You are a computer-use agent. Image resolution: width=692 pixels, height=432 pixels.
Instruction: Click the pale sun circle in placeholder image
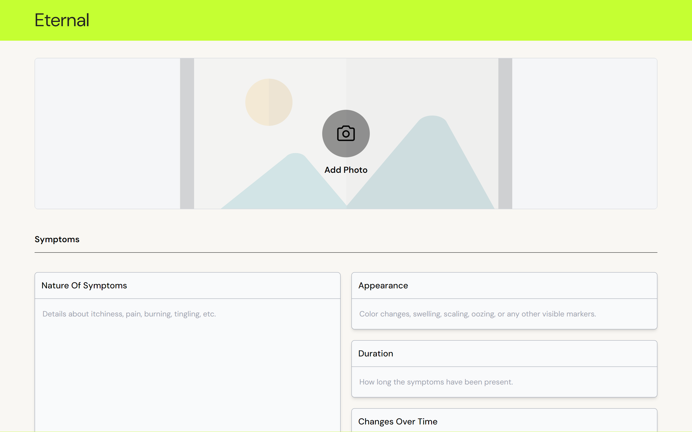tap(268, 102)
